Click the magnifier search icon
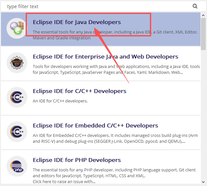Viewport: 207px width, 186px height. click(195, 6)
